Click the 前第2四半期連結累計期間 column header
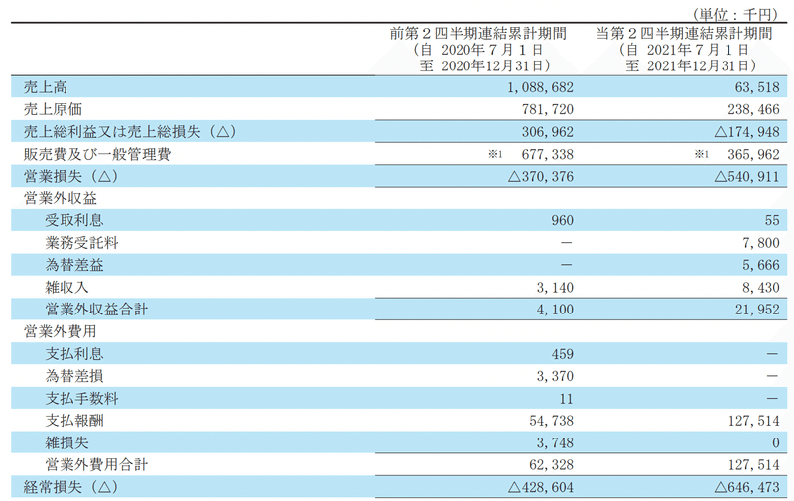Screen dimensions: 794x501 [478, 34]
